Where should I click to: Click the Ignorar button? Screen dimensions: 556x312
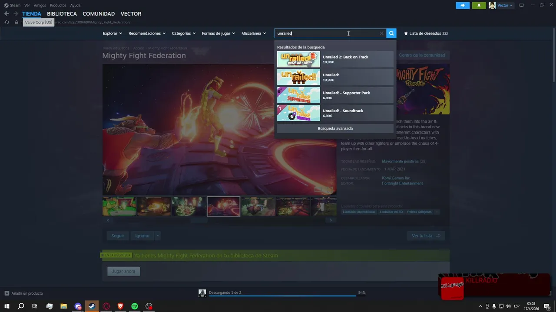tap(142, 236)
